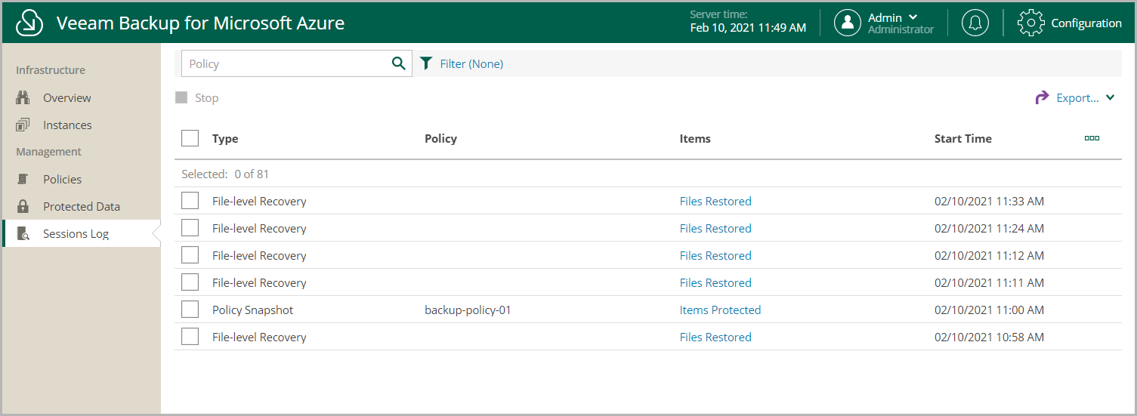Click the Export arrow icon

[x=1043, y=97]
